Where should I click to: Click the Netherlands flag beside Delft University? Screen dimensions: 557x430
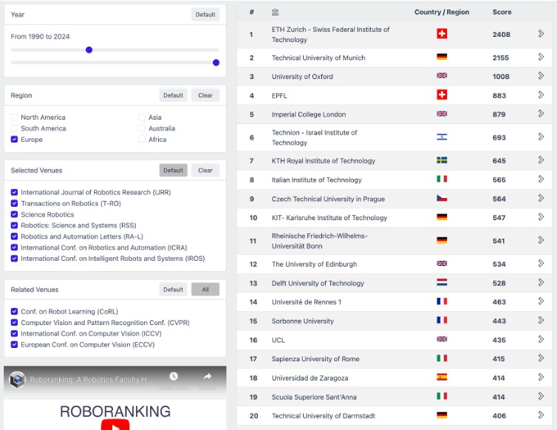442,282
